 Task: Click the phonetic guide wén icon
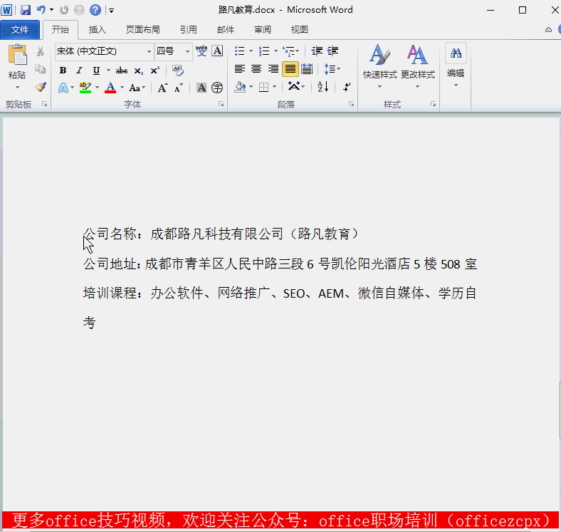pyautogui.click(x=201, y=51)
